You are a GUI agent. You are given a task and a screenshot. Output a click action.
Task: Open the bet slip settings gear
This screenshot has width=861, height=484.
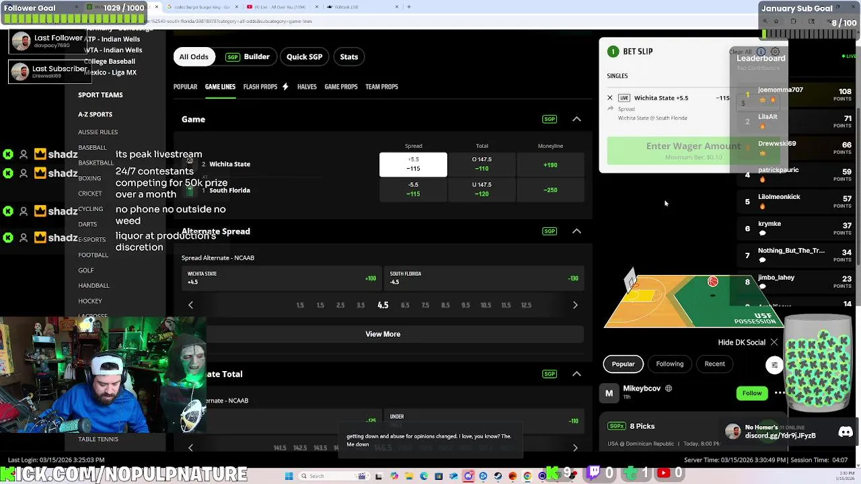(775, 52)
